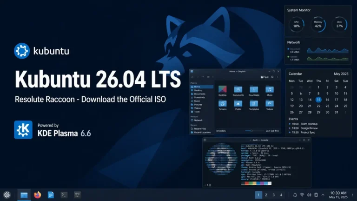
Task: Open Recent Files in Dolphin sidebar
Action: (x=202, y=129)
